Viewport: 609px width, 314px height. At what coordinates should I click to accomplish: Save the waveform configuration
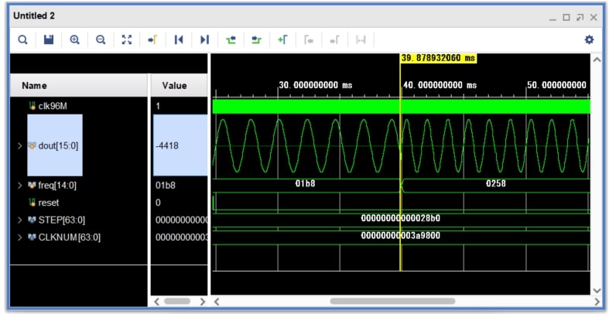pyautogui.click(x=49, y=39)
